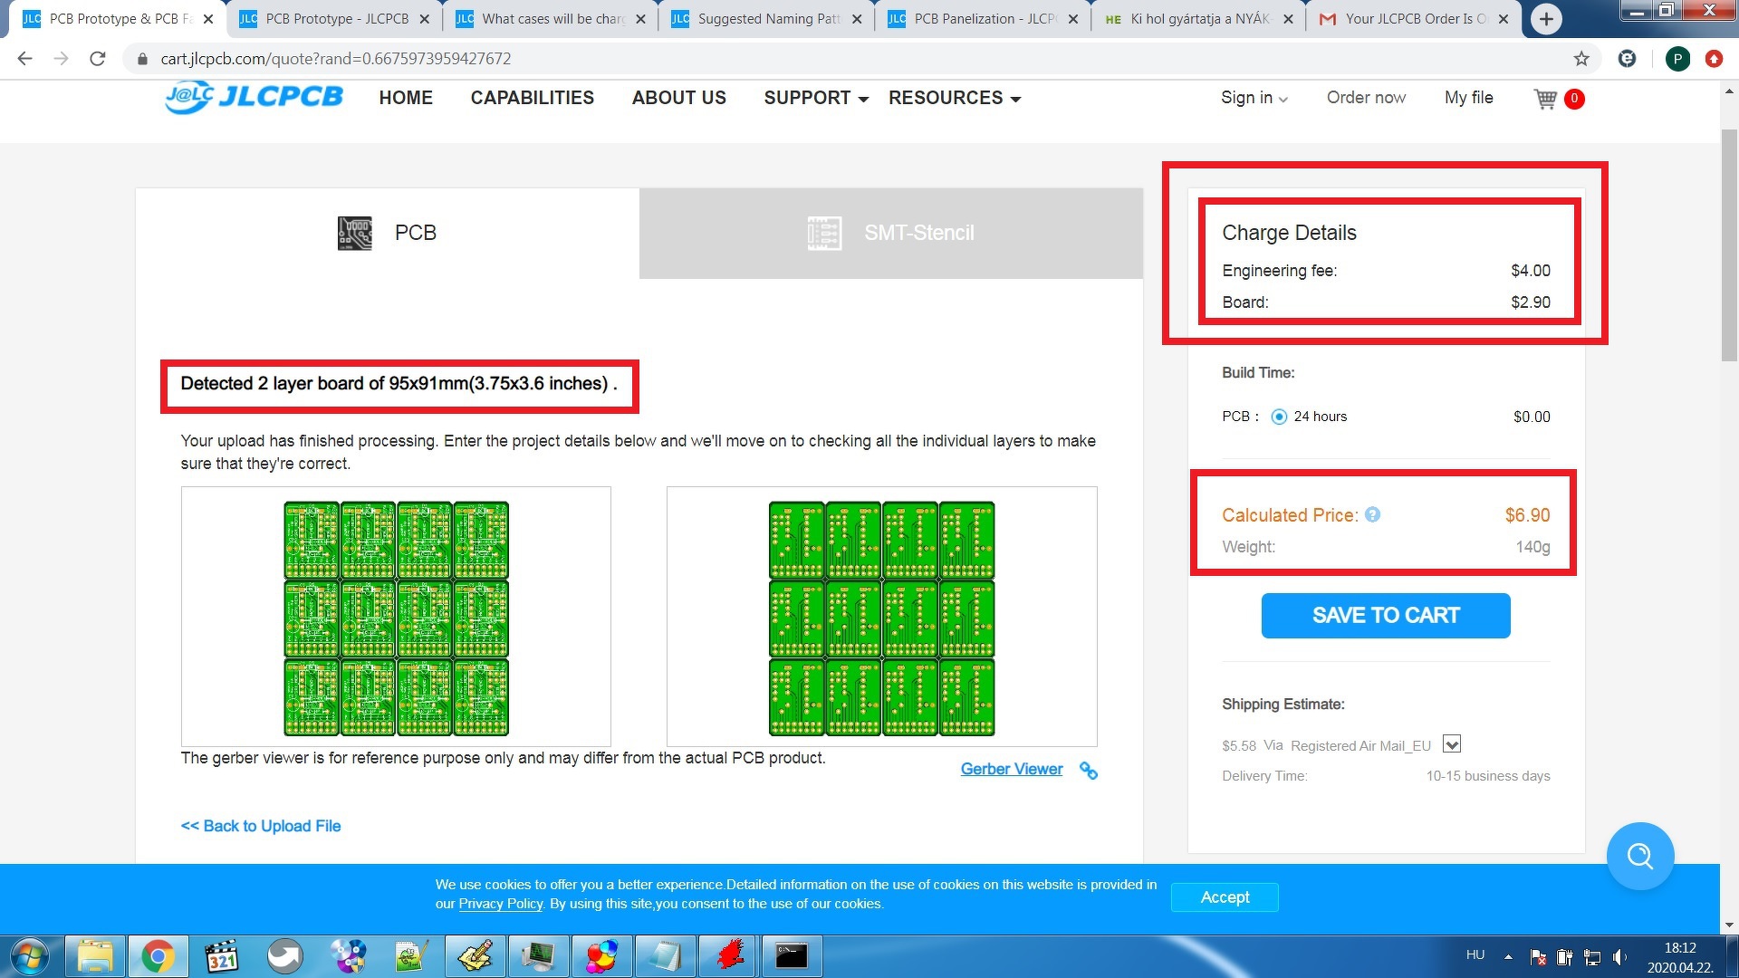This screenshot has width=1739, height=978.
Task: Accept the cookies notice
Action: 1225,896
